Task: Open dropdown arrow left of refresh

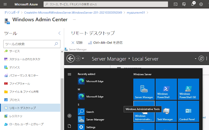Action: pos(195,58)
